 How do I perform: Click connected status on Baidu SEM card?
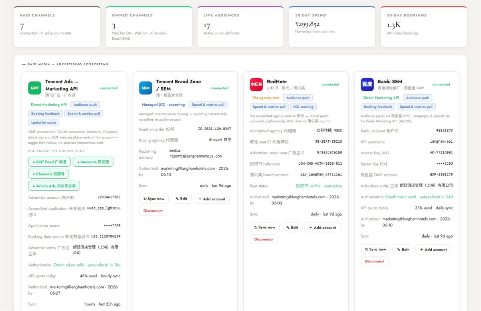click(x=441, y=85)
